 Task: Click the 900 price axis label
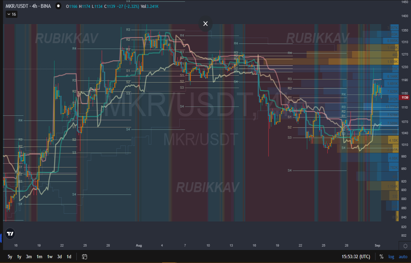(404, 190)
